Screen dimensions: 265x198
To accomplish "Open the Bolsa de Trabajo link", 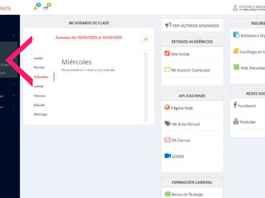I will [x=188, y=194].
